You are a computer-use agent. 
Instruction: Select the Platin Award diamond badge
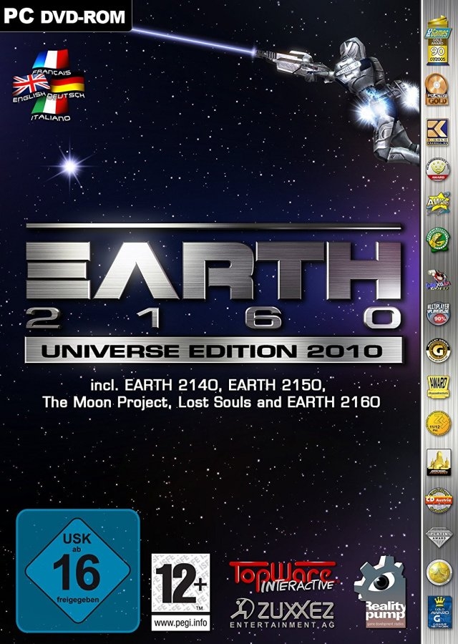click(437, 535)
